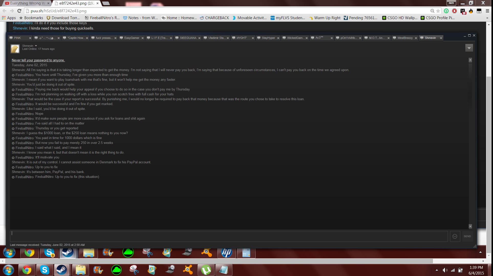This screenshot has height=276, width=493.
Task: Switch to the Everything Wrong W... tab
Action: coord(26,3)
